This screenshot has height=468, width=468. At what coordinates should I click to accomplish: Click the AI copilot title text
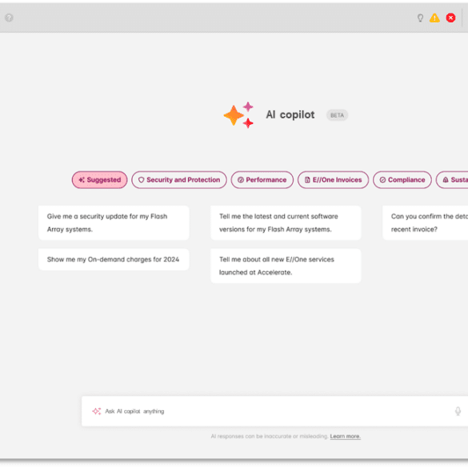[290, 114]
